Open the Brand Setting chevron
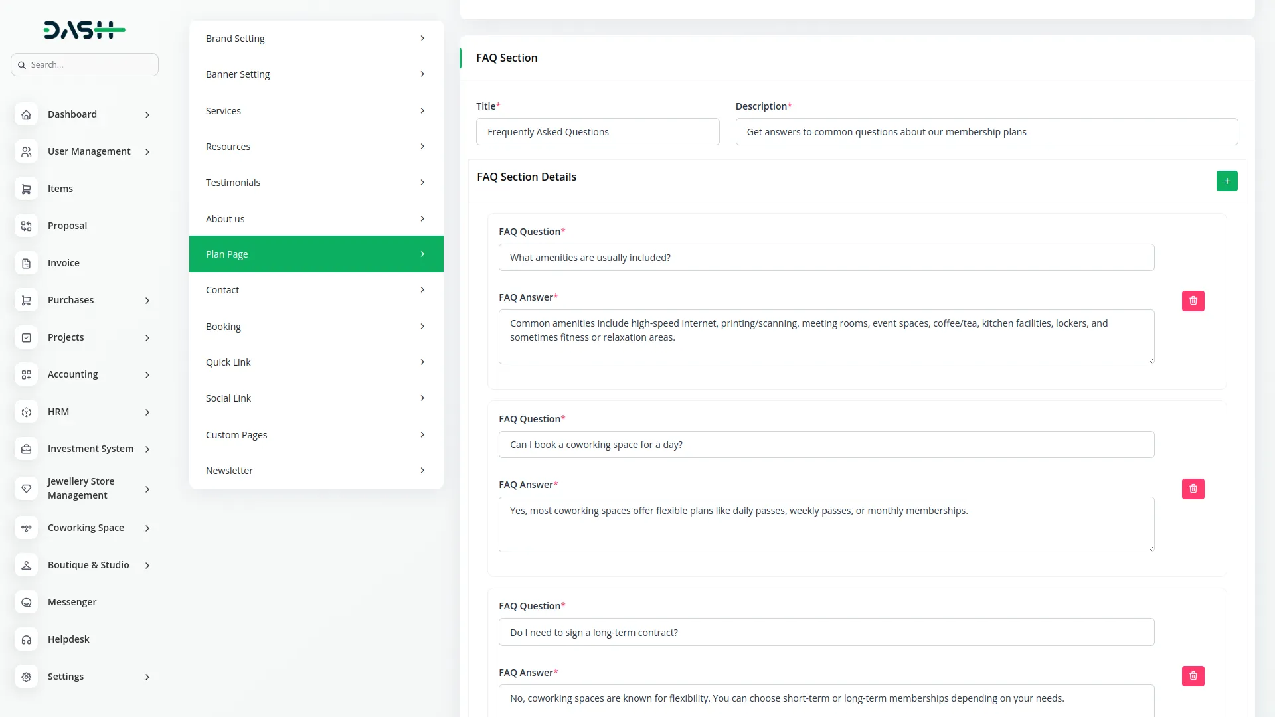1275x717 pixels. pos(422,38)
